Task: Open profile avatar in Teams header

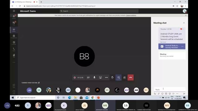Action: click(185, 11)
